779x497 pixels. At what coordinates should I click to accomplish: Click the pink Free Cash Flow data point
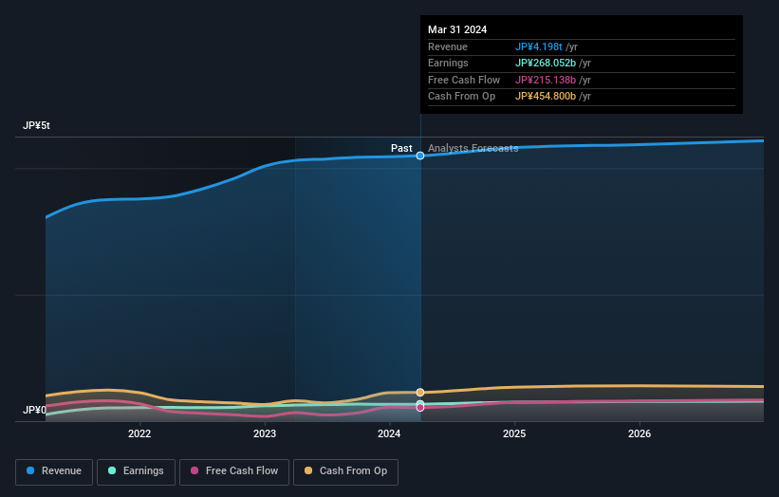point(420,408)
